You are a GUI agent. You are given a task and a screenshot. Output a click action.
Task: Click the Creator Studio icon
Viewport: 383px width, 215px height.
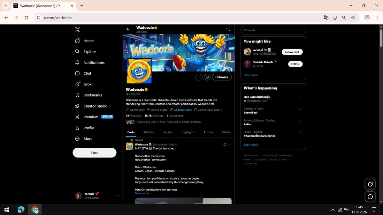[77, 106]
